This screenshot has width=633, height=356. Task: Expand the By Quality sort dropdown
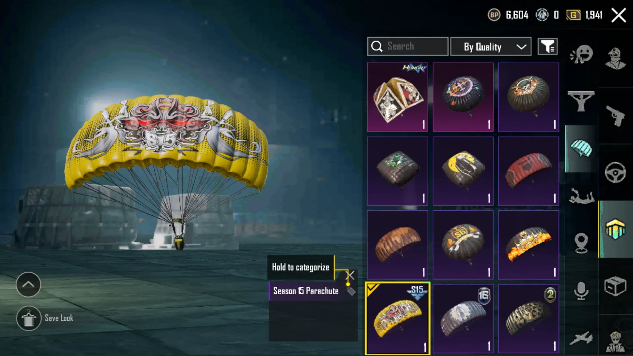[x=491, y=46]
